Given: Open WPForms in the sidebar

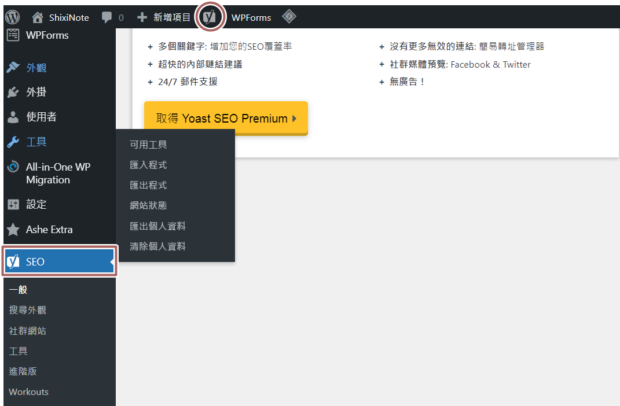Looking at the screenshot, I should (x=47, y=35).
